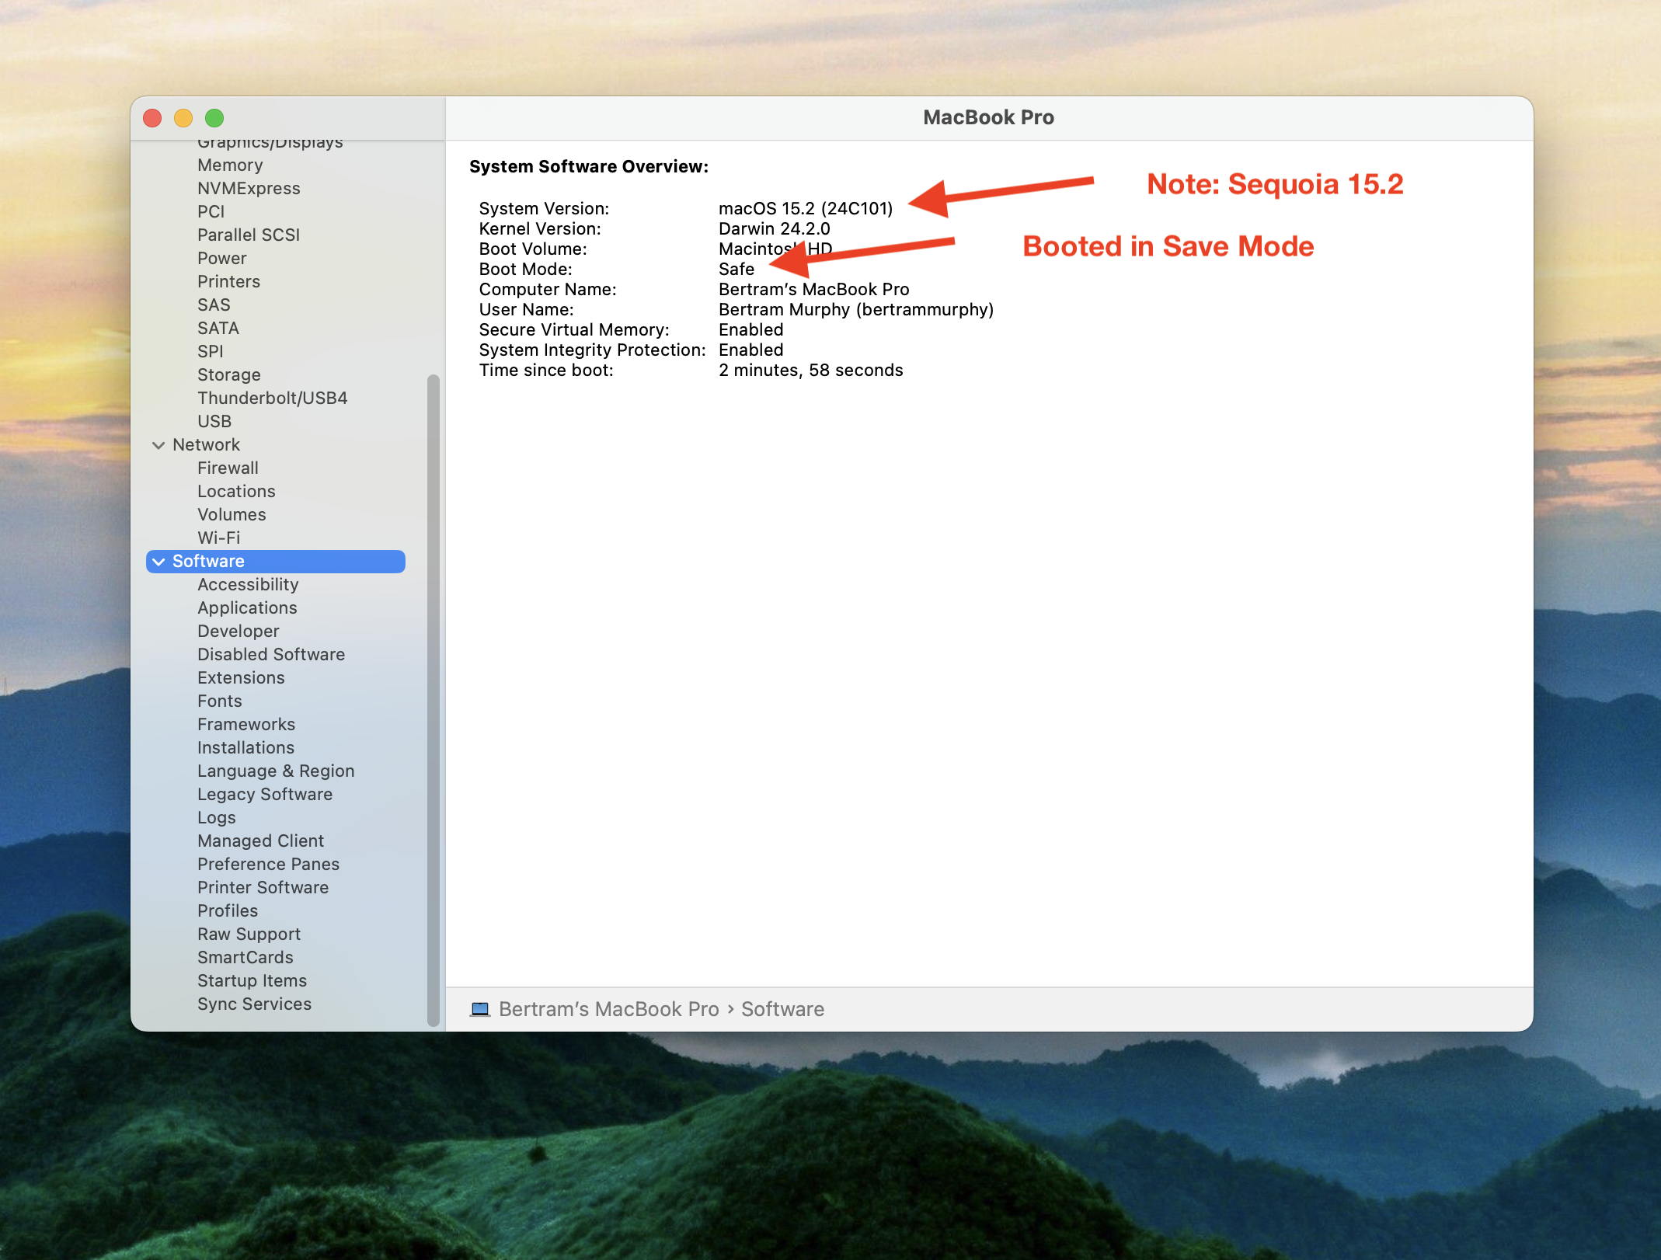
Task: Click the yellow minimize window button
Action: [183, 118]
